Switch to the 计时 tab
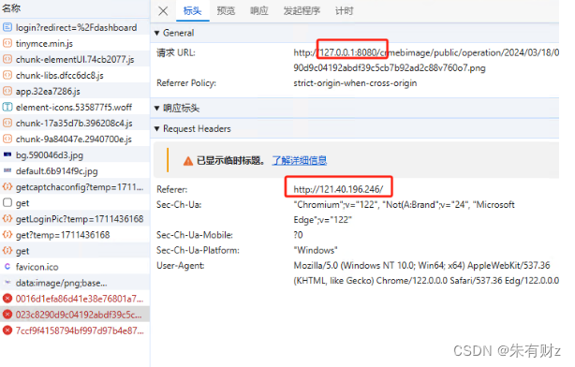 tap(345, 11)
